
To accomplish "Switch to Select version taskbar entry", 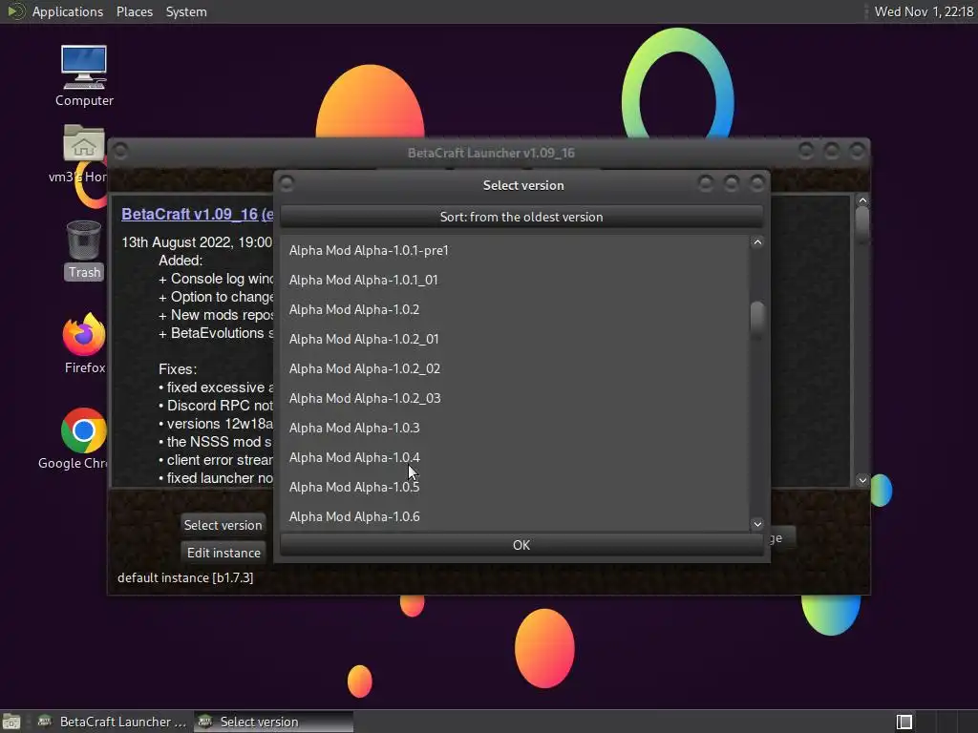I will [x=273, y=722].
